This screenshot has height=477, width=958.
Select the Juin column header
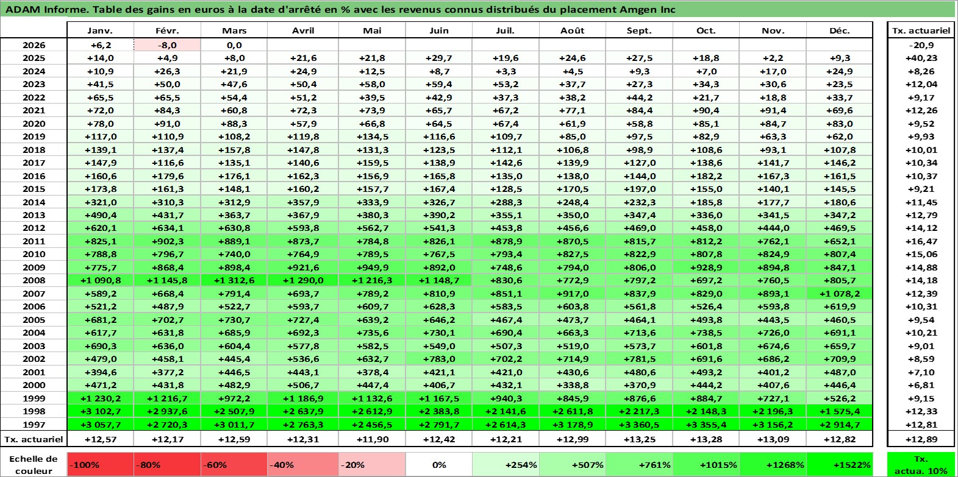pos(439,30)
